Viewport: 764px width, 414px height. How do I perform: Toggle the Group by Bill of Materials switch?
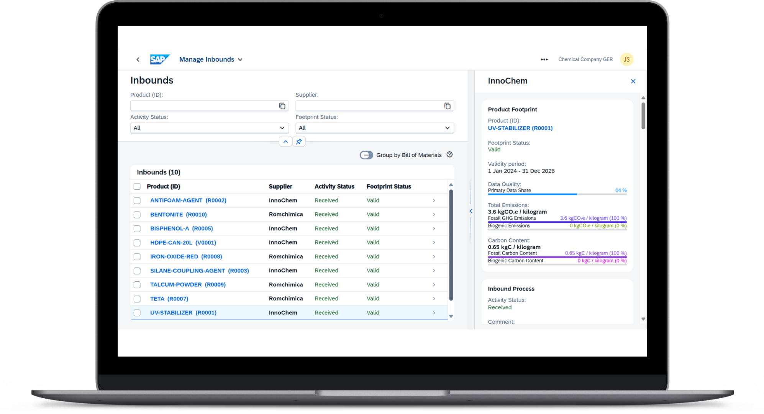click(x=366, y=155)
